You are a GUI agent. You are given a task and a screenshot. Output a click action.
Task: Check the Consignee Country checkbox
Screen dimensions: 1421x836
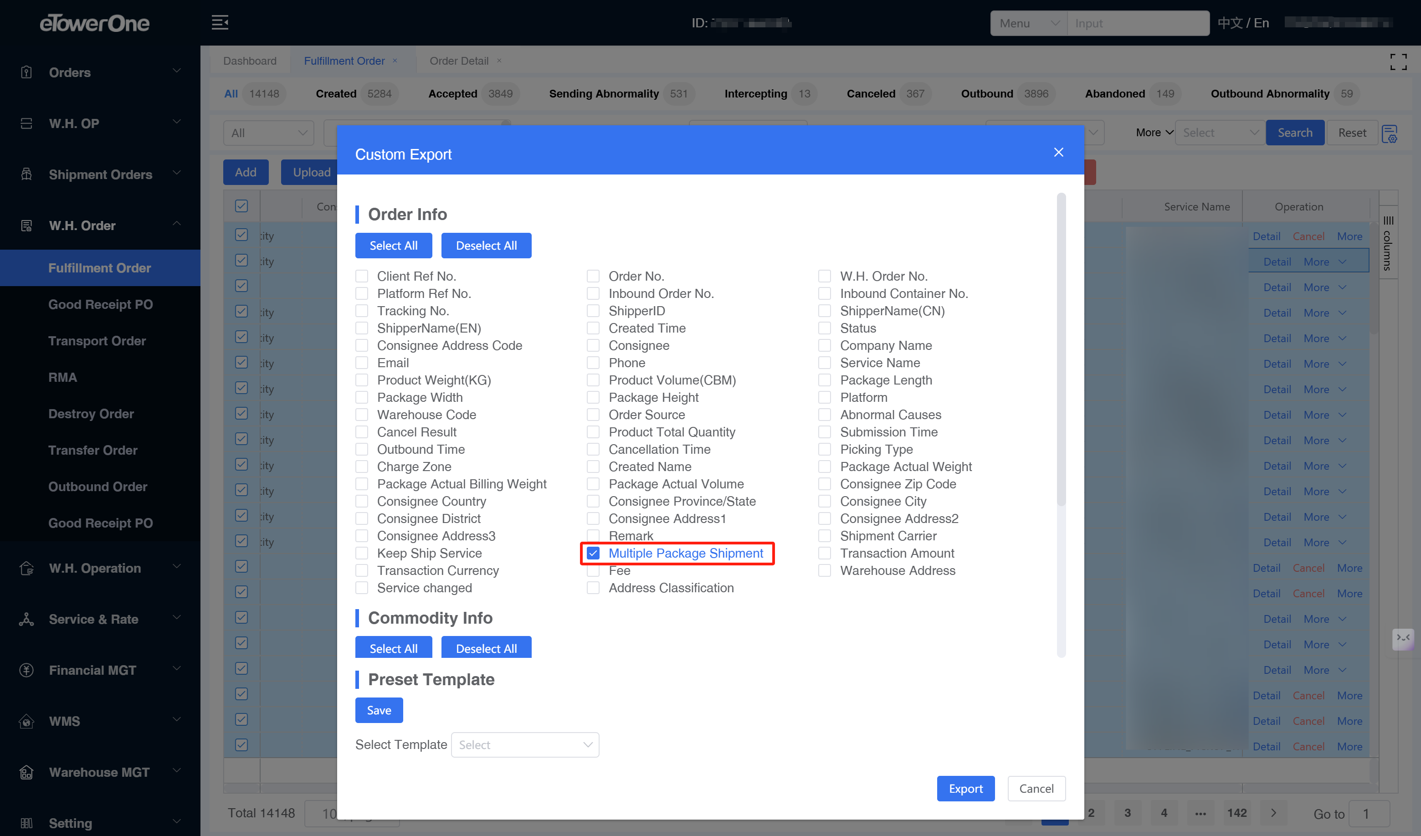pyautogui.click(x=361, y=501)
